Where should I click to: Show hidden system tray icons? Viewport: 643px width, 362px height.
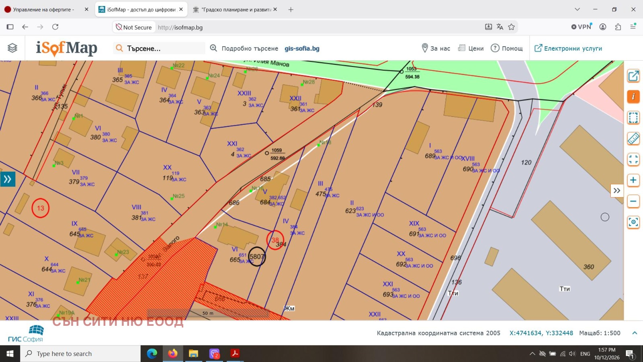pyautogui.click(x=532, y=354)
